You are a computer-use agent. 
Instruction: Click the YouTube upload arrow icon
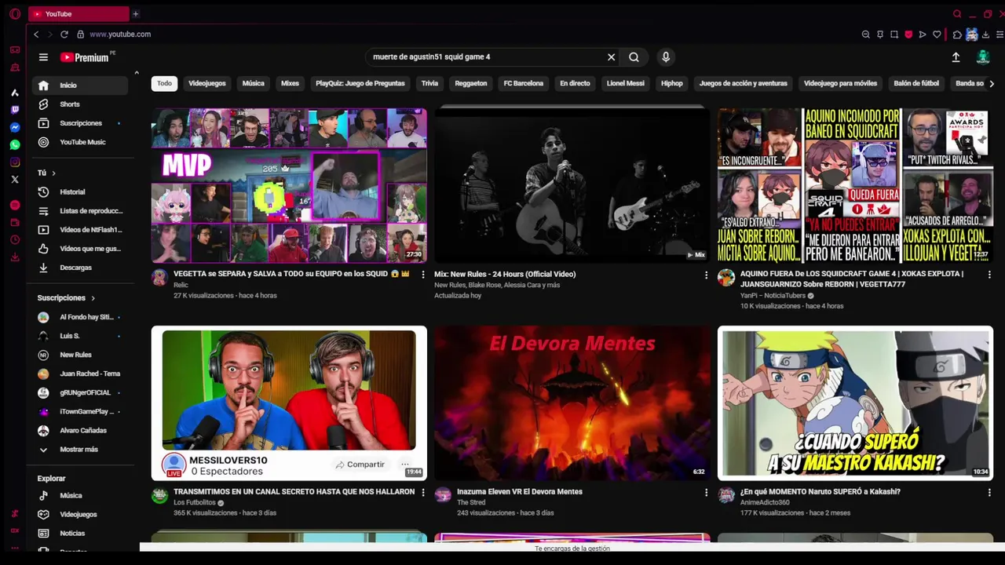click(956, 57)
